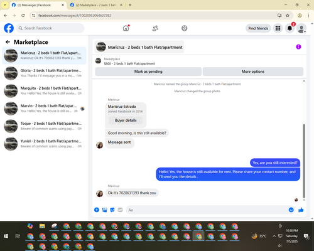This screenshot has height=251, width=314.
Task: Click the address bar URL
Action: (x=75, y=16)
